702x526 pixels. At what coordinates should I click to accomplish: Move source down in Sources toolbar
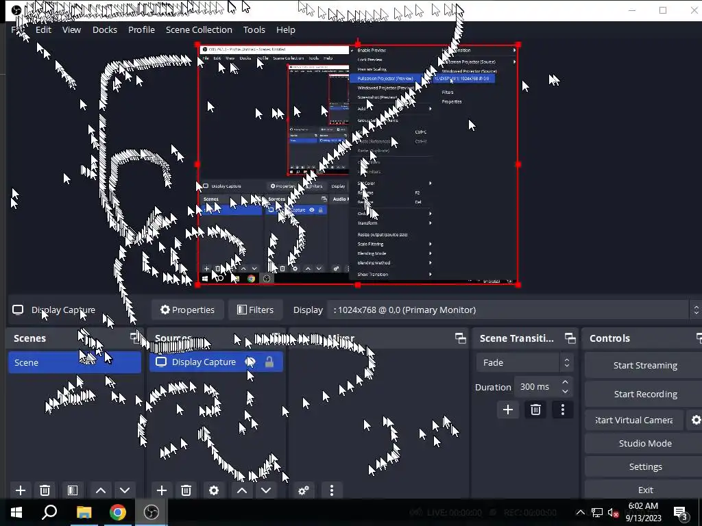[266, 490]
